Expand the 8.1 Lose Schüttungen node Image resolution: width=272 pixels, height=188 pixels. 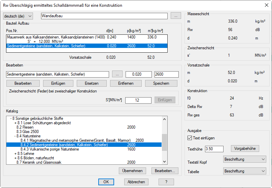click(15, 123)
